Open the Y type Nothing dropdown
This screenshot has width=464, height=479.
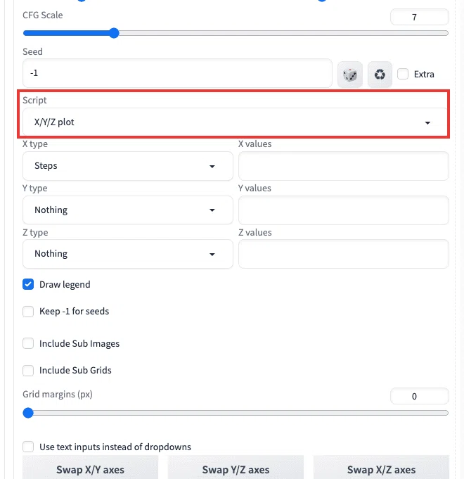coord(128,210)
